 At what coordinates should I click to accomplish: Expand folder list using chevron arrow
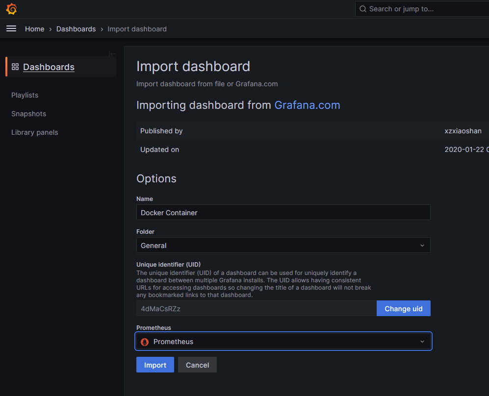pos(422,246)
